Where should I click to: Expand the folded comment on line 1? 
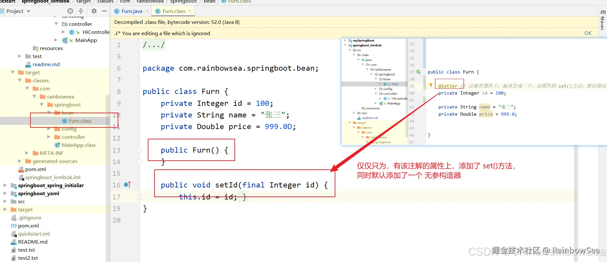point(139,45)
